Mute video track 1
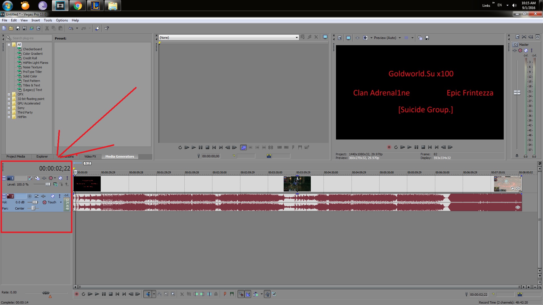The width and height of the screenshot is (543, 305). click(x=60, y=178)
